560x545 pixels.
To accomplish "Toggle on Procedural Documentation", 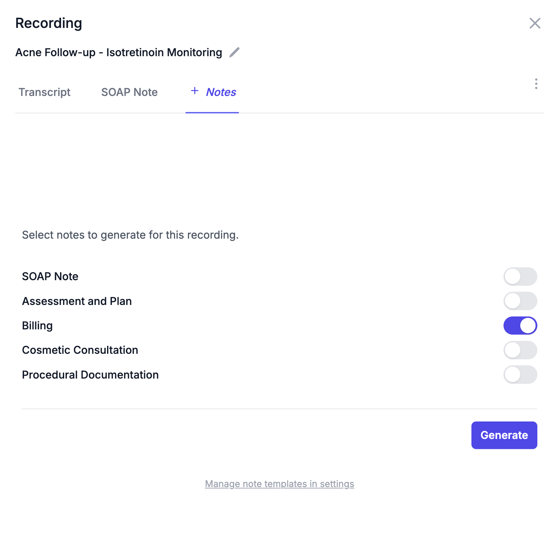I will [x=520, y=375].
